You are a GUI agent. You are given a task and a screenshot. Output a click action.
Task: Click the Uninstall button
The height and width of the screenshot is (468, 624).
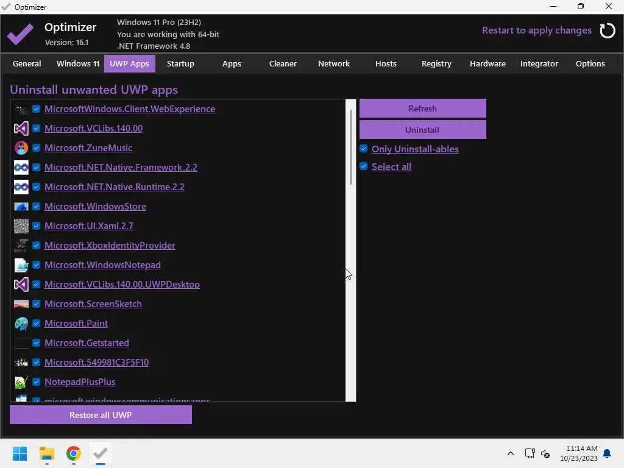point(423,130)
